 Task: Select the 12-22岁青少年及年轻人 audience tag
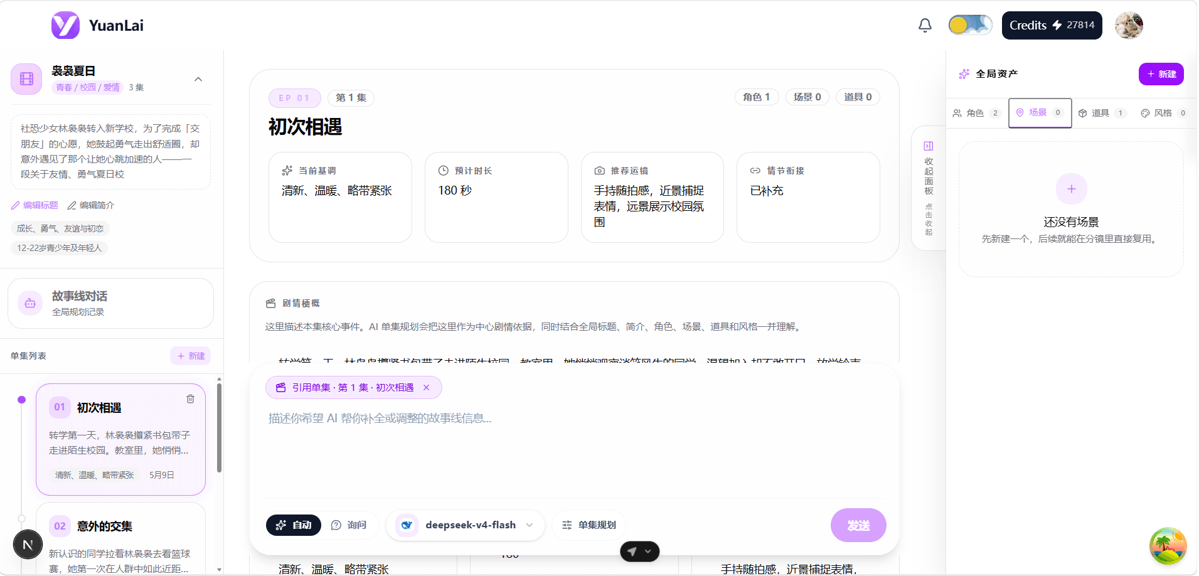click(59, 248)
